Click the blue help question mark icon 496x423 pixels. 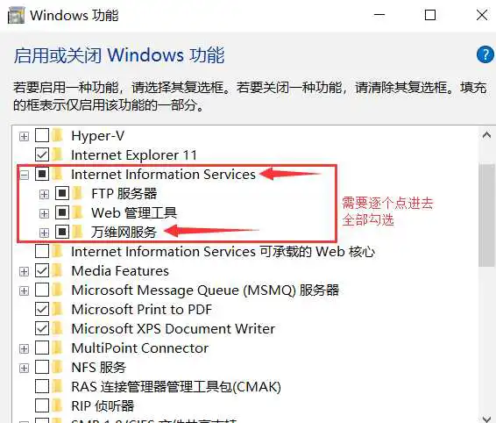tap(485, 54)
